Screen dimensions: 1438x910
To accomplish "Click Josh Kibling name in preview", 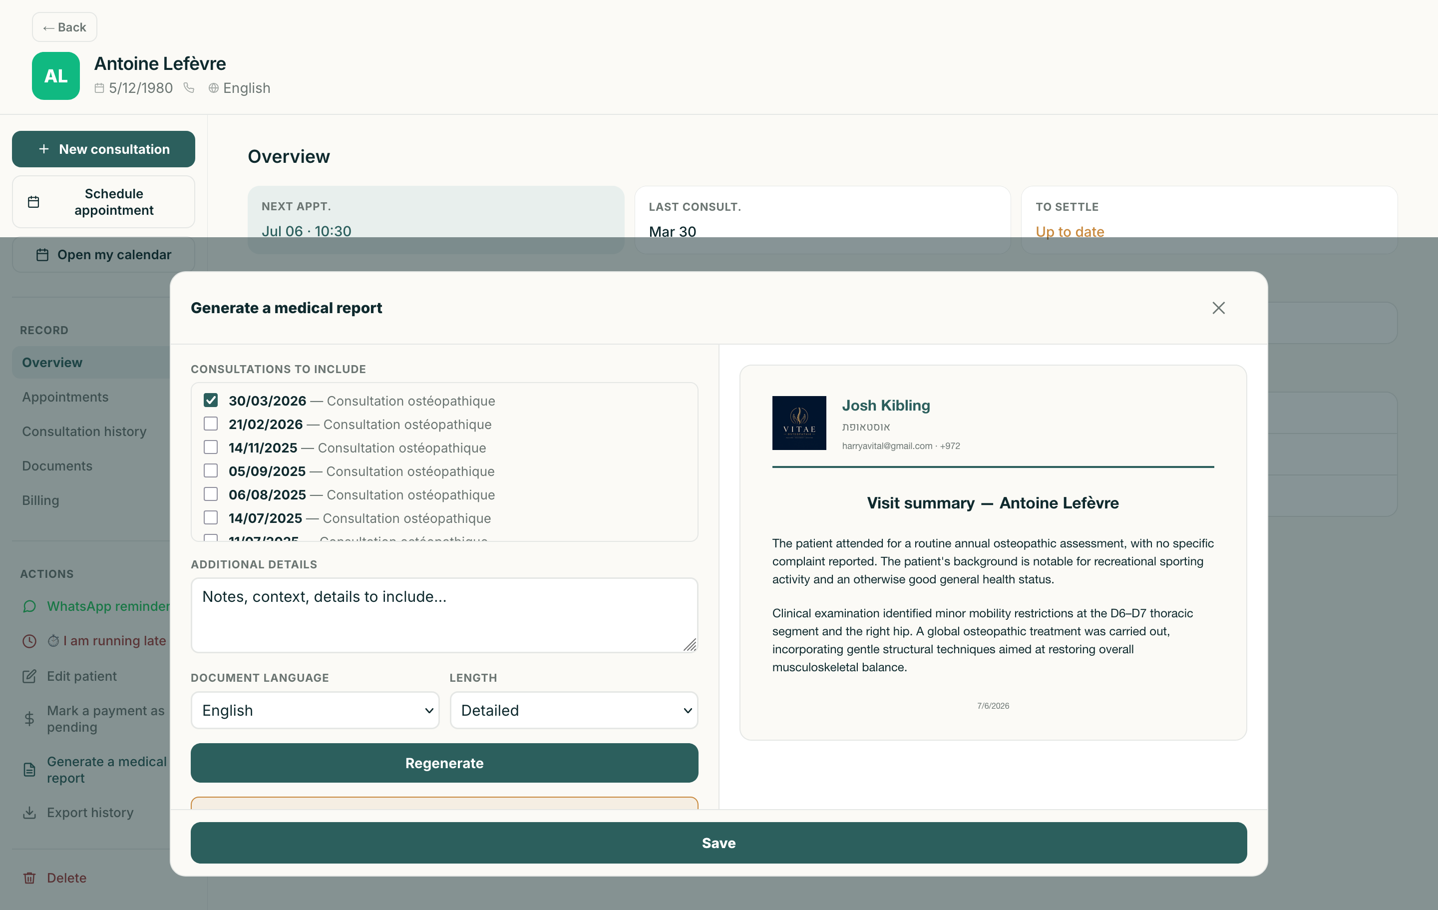I will click(886, 405).
